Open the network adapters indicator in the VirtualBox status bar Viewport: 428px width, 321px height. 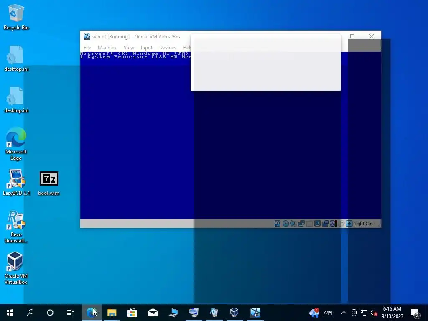(301, 224)
